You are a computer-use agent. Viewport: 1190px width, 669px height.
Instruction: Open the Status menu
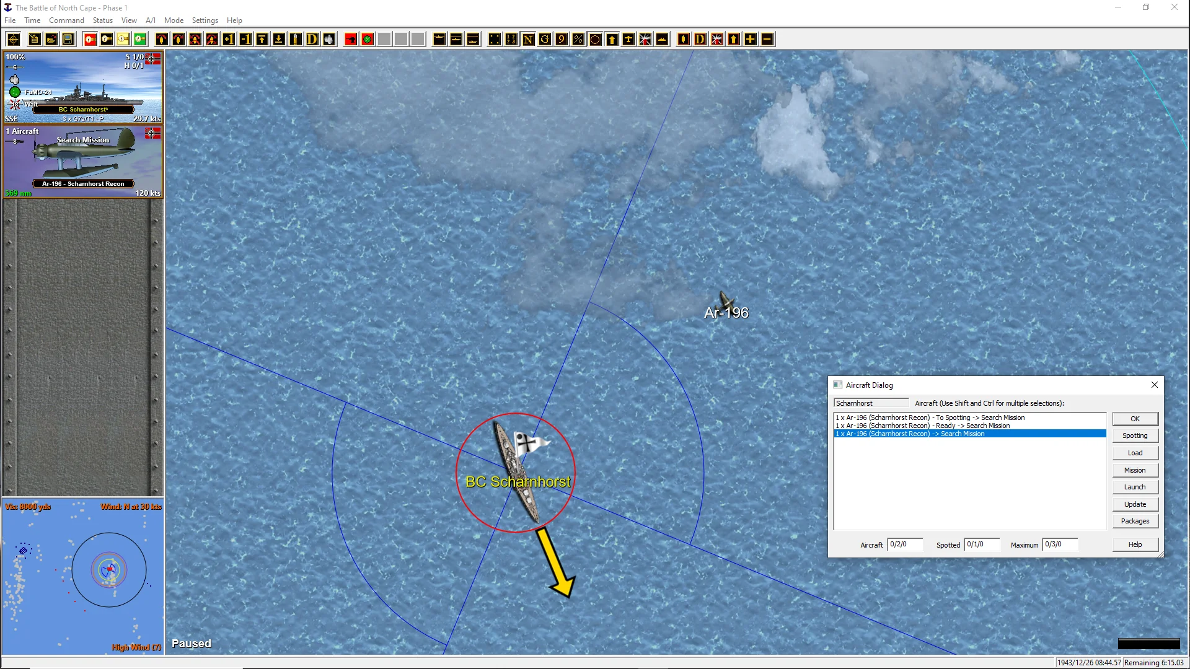coord(102,20)
